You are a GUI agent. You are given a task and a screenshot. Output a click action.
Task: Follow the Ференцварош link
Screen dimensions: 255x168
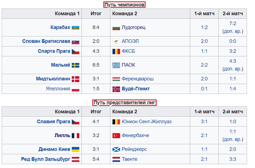pos(137,79)
